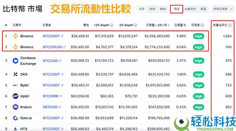Click the OKX logo icon
This screenshot has height=131, width=236.
pyautogui.click(x=16, y=74)
